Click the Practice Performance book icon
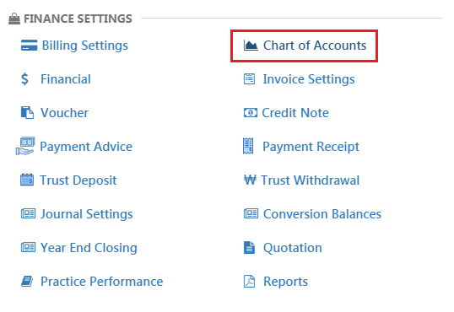Image resolution: width=454 pixels, height=312 pixels. 27,282
